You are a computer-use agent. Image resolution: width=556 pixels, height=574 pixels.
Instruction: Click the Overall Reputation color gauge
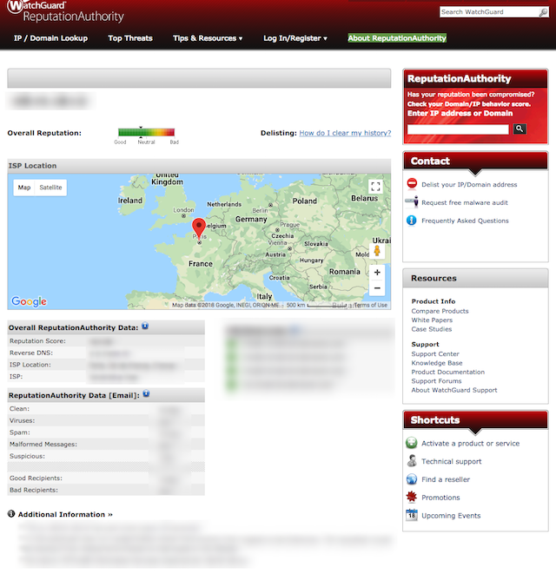[x=146, y=132]
